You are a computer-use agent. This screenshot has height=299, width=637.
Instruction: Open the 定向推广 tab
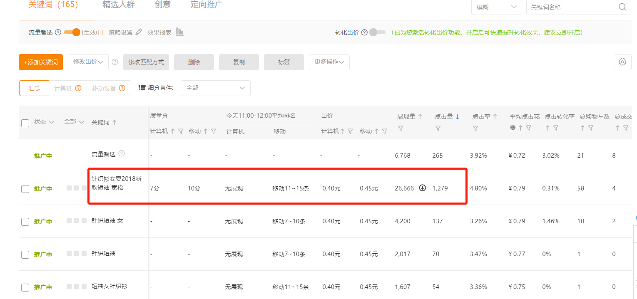click(207, 5)
